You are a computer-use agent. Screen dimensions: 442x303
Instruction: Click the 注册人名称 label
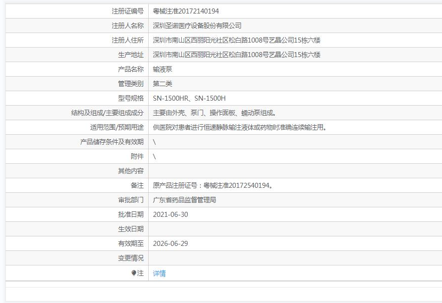(x=128, y=26)
